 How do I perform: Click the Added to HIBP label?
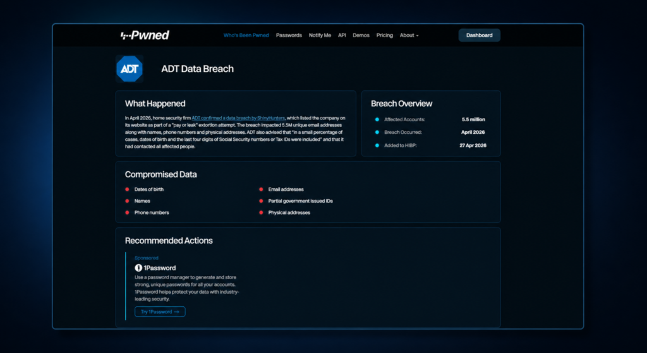point(400,146)
